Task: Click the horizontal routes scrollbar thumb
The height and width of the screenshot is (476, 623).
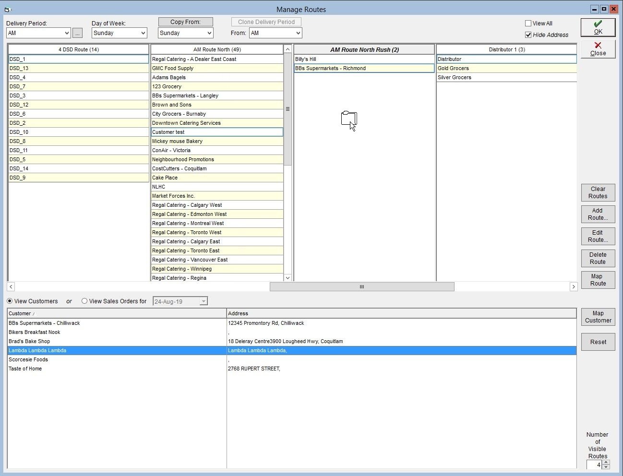Action: (362, 286)
